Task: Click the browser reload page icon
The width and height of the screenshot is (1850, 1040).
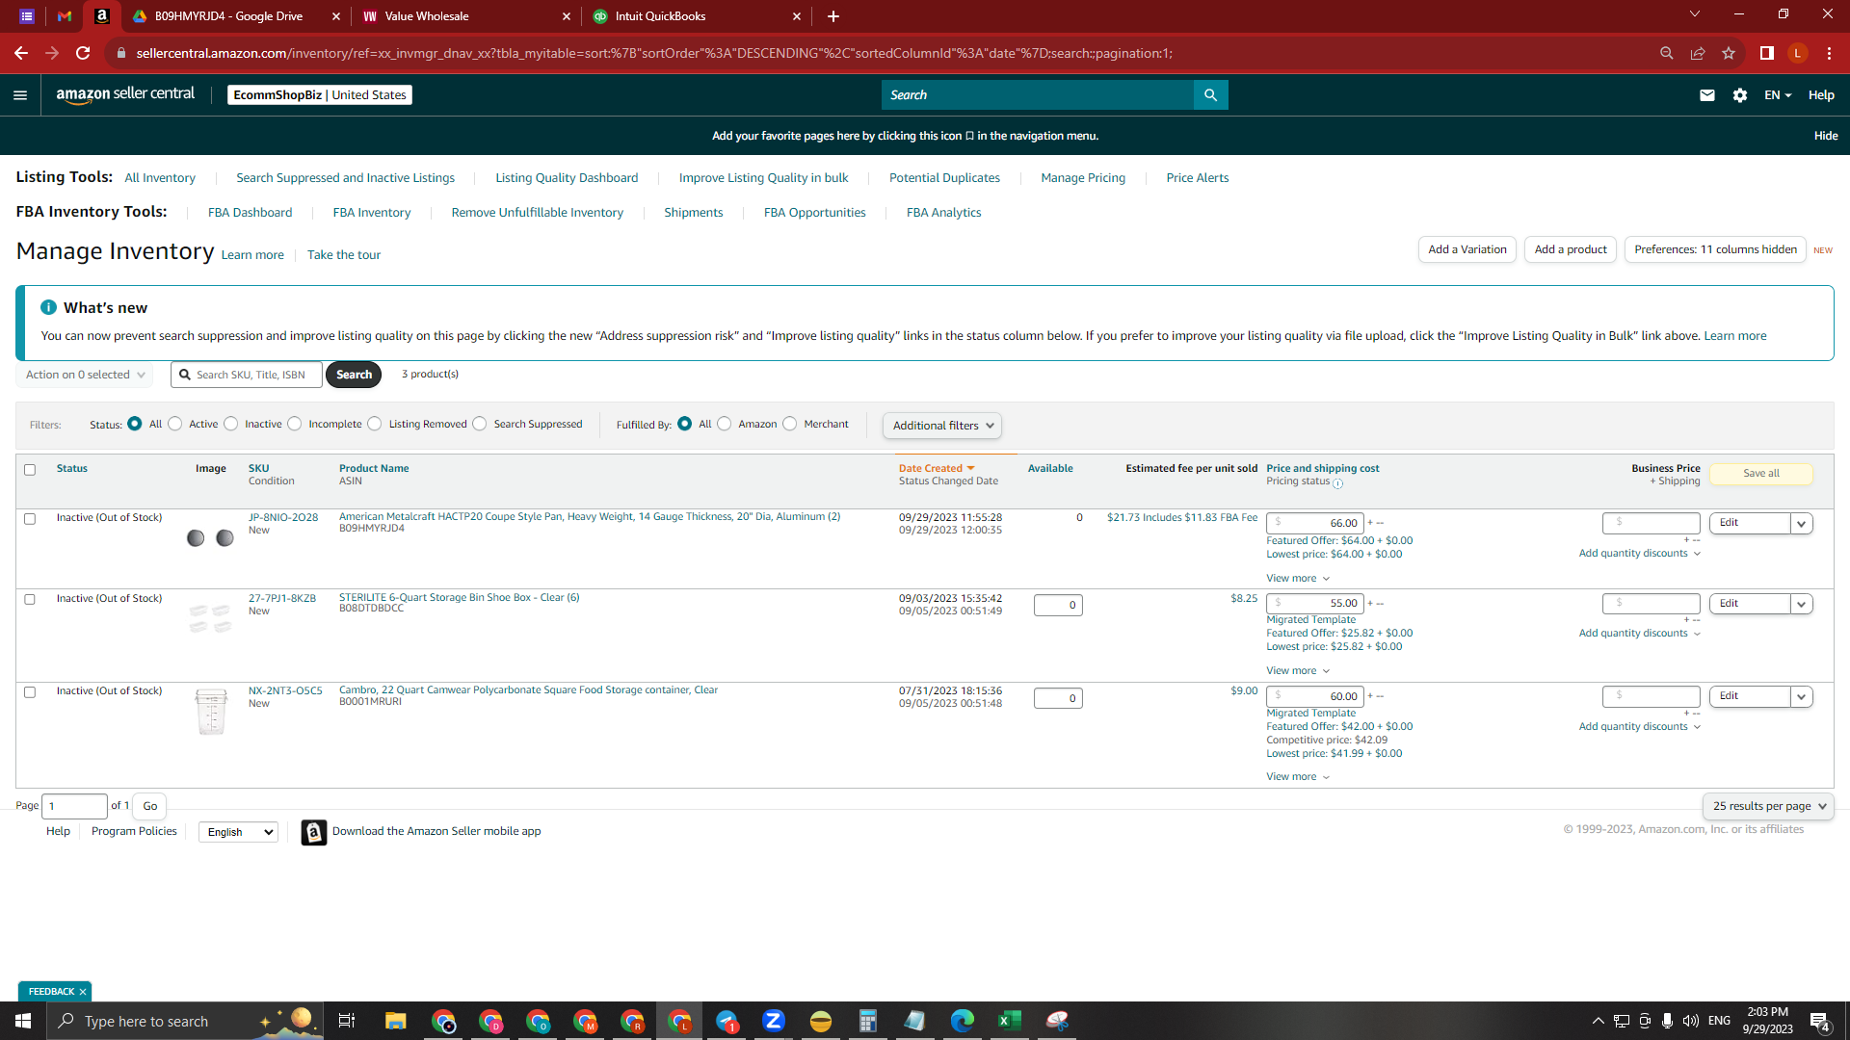Action: tap(83, 53)
